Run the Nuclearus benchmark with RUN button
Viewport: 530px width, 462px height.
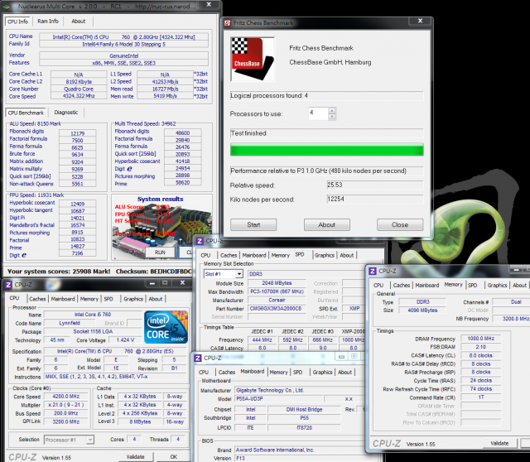(x=160, y=253)
